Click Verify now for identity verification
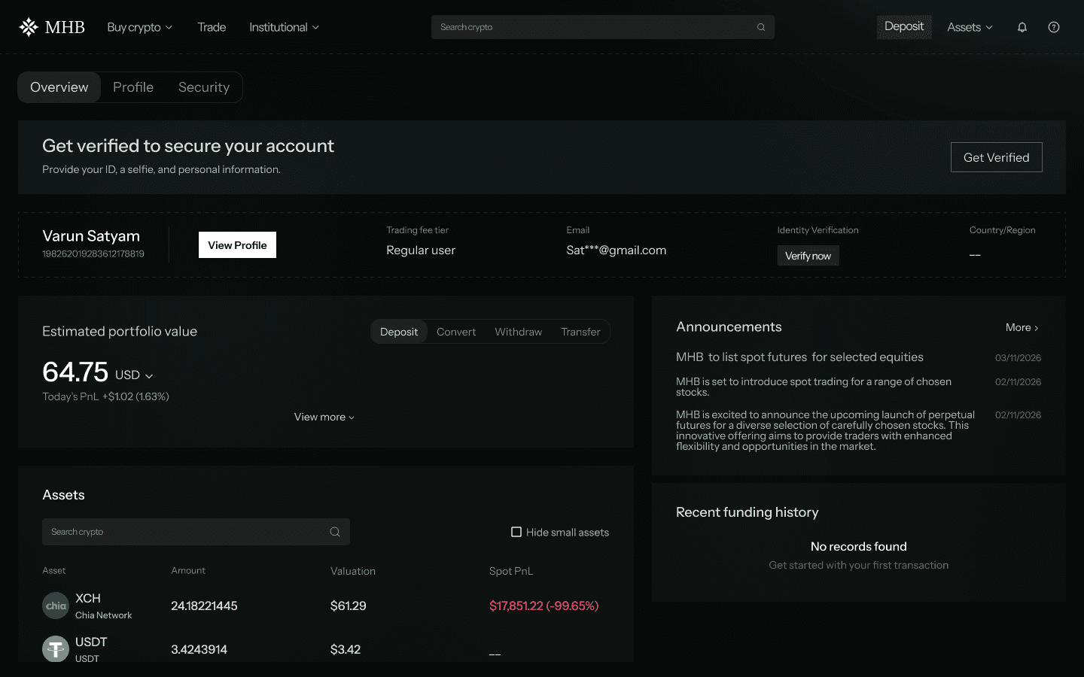The image size is (1084, 677). tap(808, 255)
